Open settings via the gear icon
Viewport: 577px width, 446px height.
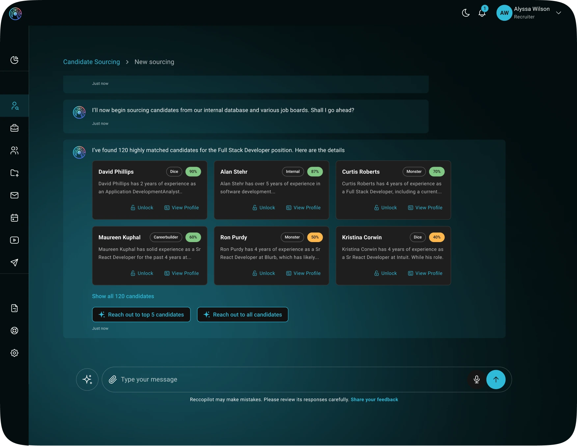pyautogui.click(x=14, y=353)
